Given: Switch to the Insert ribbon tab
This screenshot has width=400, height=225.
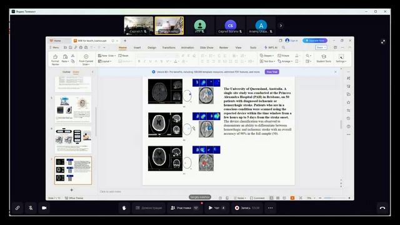Looking at the screenshot, I should click(137, 47).
